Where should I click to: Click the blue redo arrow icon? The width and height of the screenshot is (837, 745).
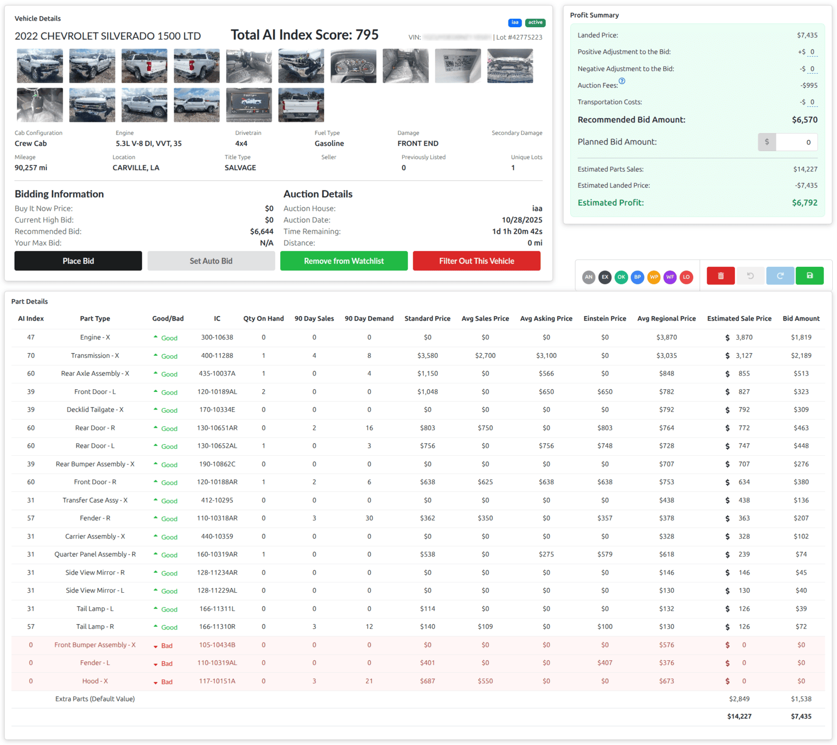click(x=780, y=276)
